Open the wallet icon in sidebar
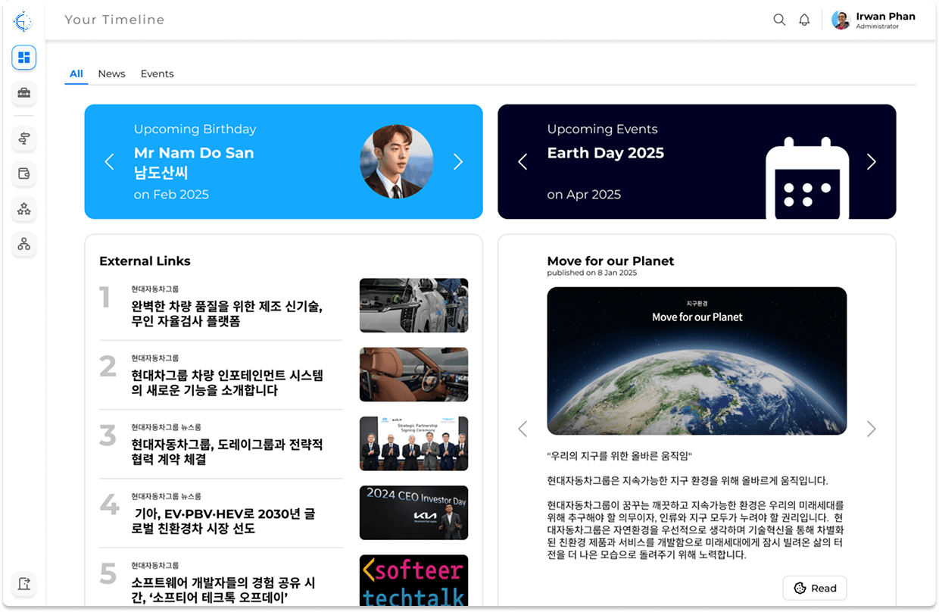The height and width of the screenshot is (612, 939). click(x=24, y=173)
